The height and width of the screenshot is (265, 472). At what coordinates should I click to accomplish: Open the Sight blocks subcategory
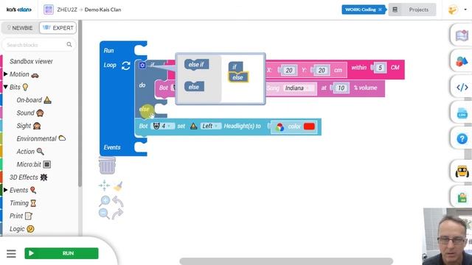pyautogui.click(x=29, y=126)
